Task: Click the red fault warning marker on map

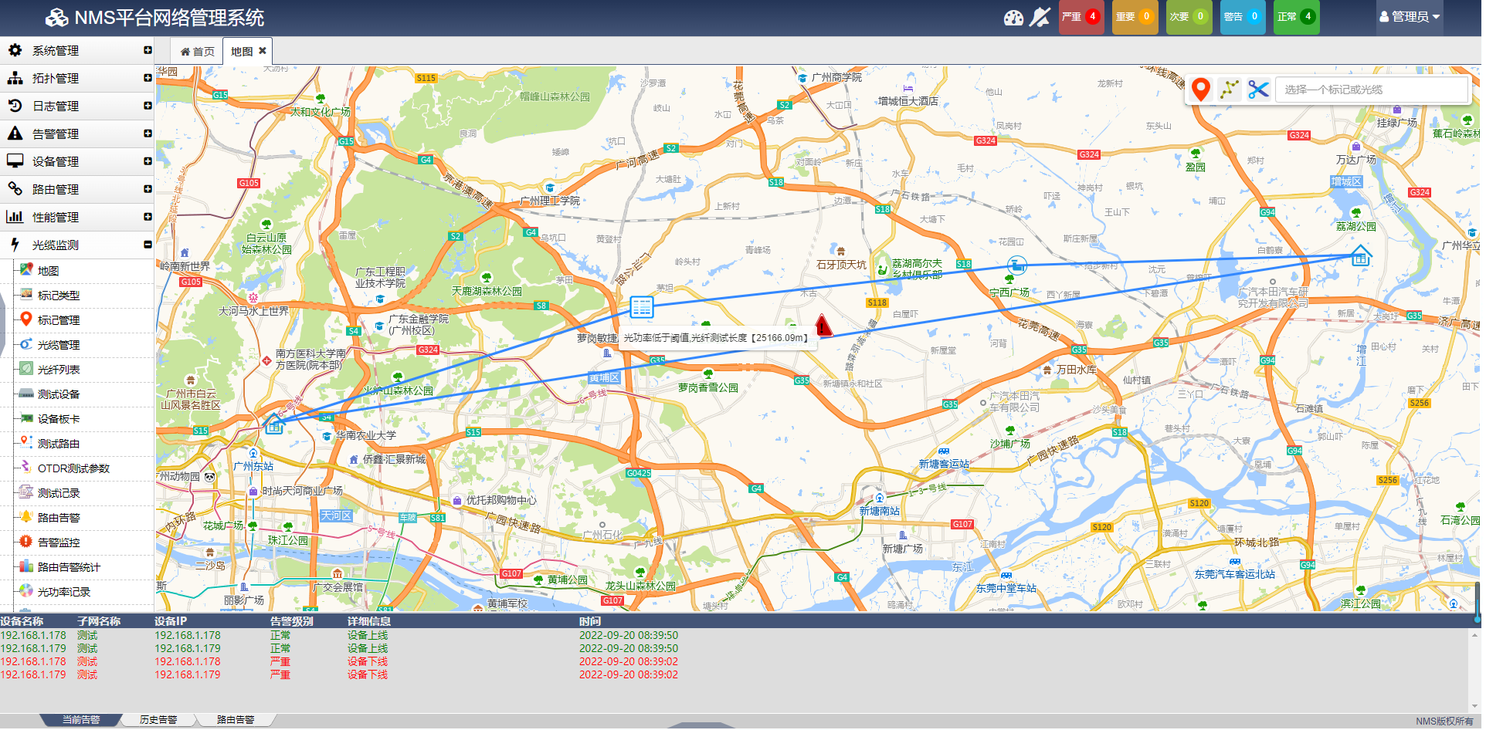Action: 823,326
